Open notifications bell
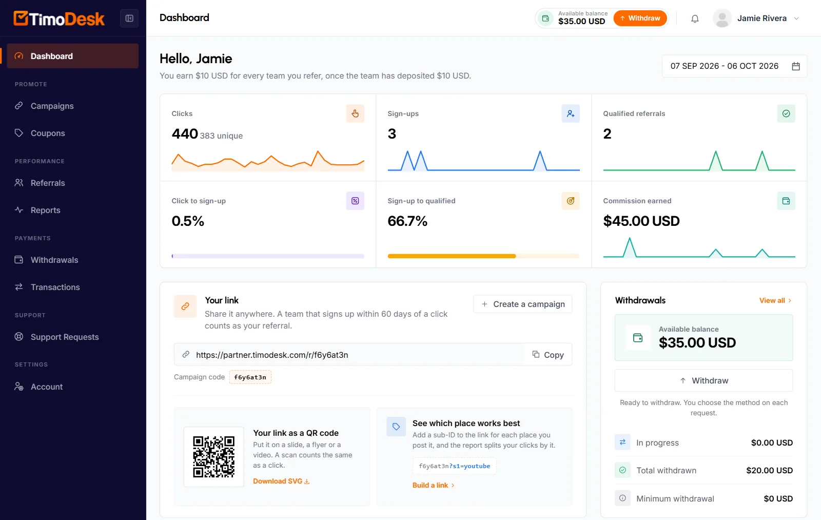Viewport: 821px width, 520px height. click(x=695, y=18)
